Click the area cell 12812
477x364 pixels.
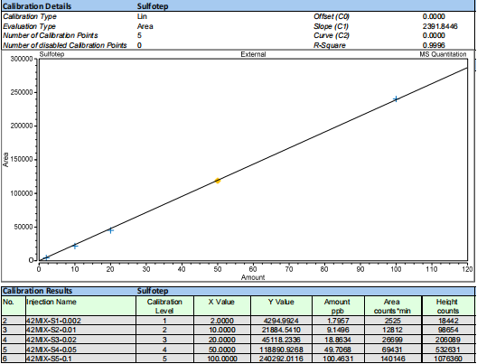pos(392,331)
